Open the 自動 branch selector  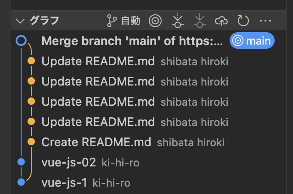(x=124, y=21)
